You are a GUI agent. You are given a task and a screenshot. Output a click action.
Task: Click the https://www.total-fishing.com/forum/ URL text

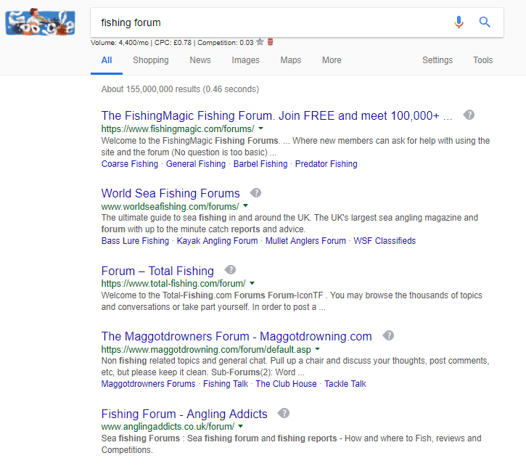[x=173, y=283]
